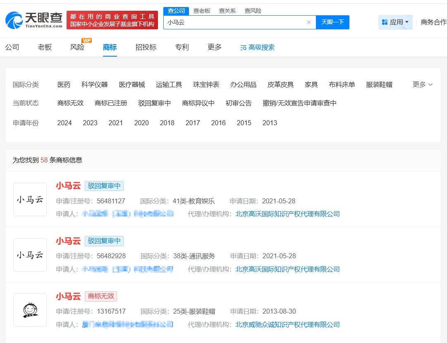Open 高级搜索 advanced search
Image resolution: width=447 pixels, height=343 pixels.
coord(258,47)
